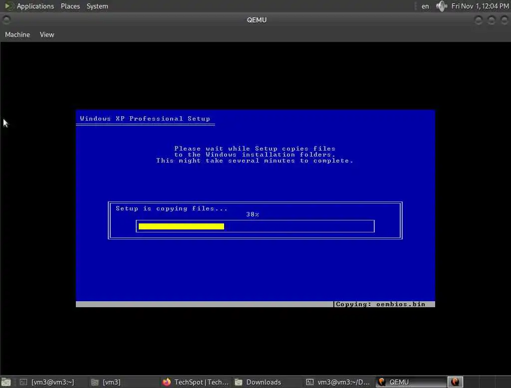Click the show desktop icon in taskbar
Image resolution: width=511 pixels, height=388 pixels.
point(6,382)
